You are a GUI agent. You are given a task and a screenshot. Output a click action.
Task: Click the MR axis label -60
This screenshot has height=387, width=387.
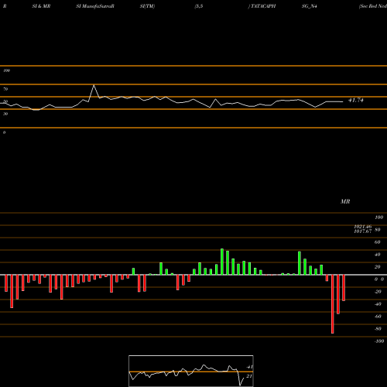(x=378, y=317)
